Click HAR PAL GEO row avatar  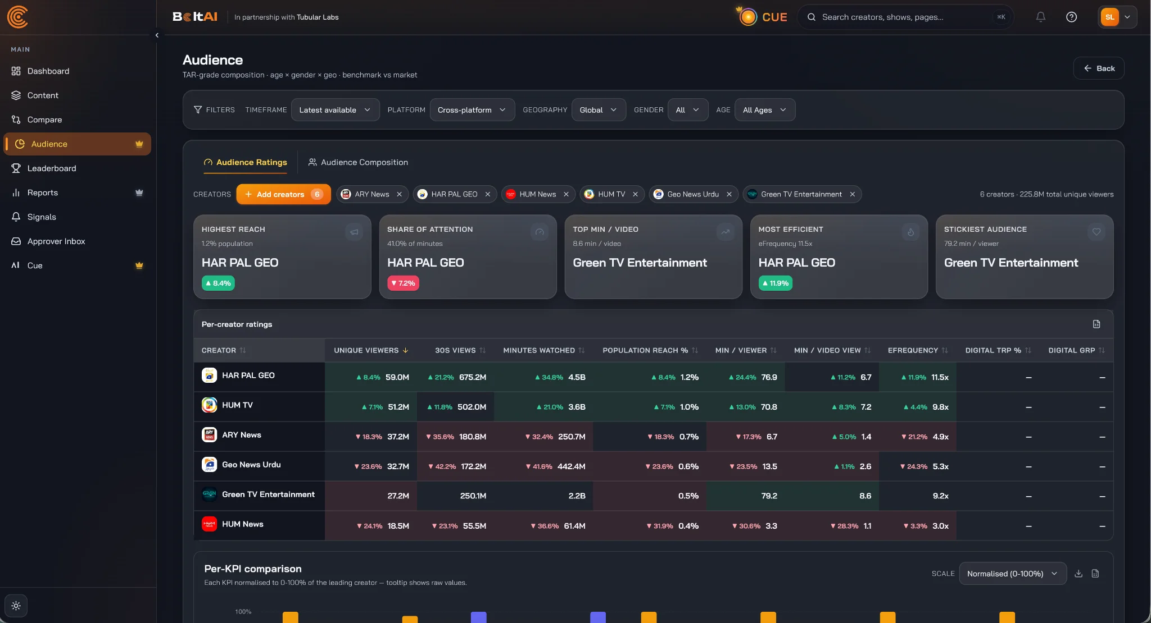209,375
